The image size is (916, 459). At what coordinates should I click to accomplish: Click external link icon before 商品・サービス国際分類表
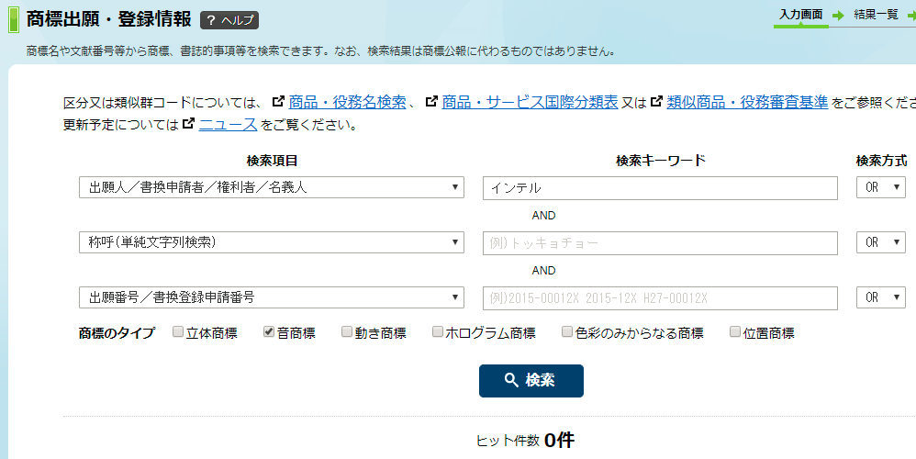click(431, 102)
